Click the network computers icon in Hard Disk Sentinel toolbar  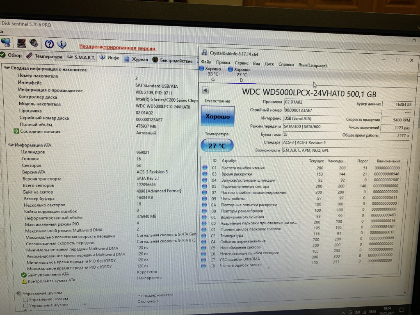point(6,42)
